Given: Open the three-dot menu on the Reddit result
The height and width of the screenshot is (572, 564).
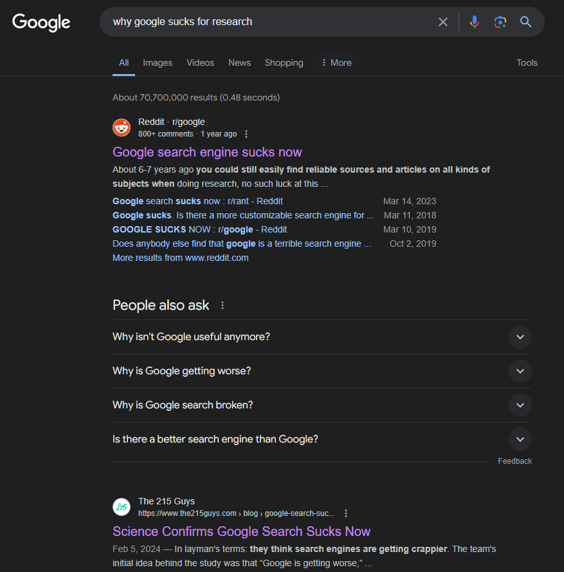Looking at the screenshot, I should (246, 133).
